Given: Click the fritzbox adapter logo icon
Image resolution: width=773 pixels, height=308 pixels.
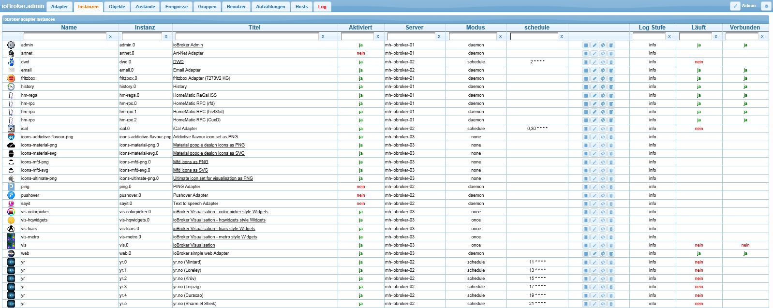Looking at the screenshot, I should (x=11, y=78).
